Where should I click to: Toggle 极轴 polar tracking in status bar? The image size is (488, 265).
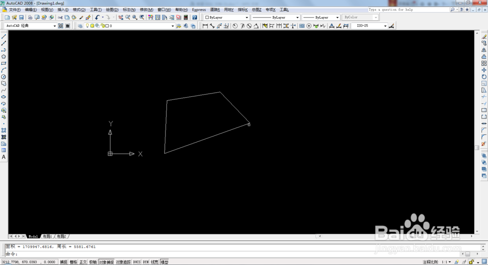pyautogui.click(x=93, y=262)
